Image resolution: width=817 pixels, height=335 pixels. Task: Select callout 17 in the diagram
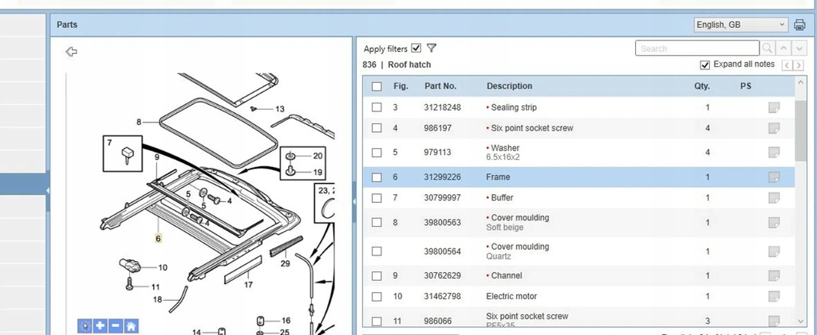249,285
